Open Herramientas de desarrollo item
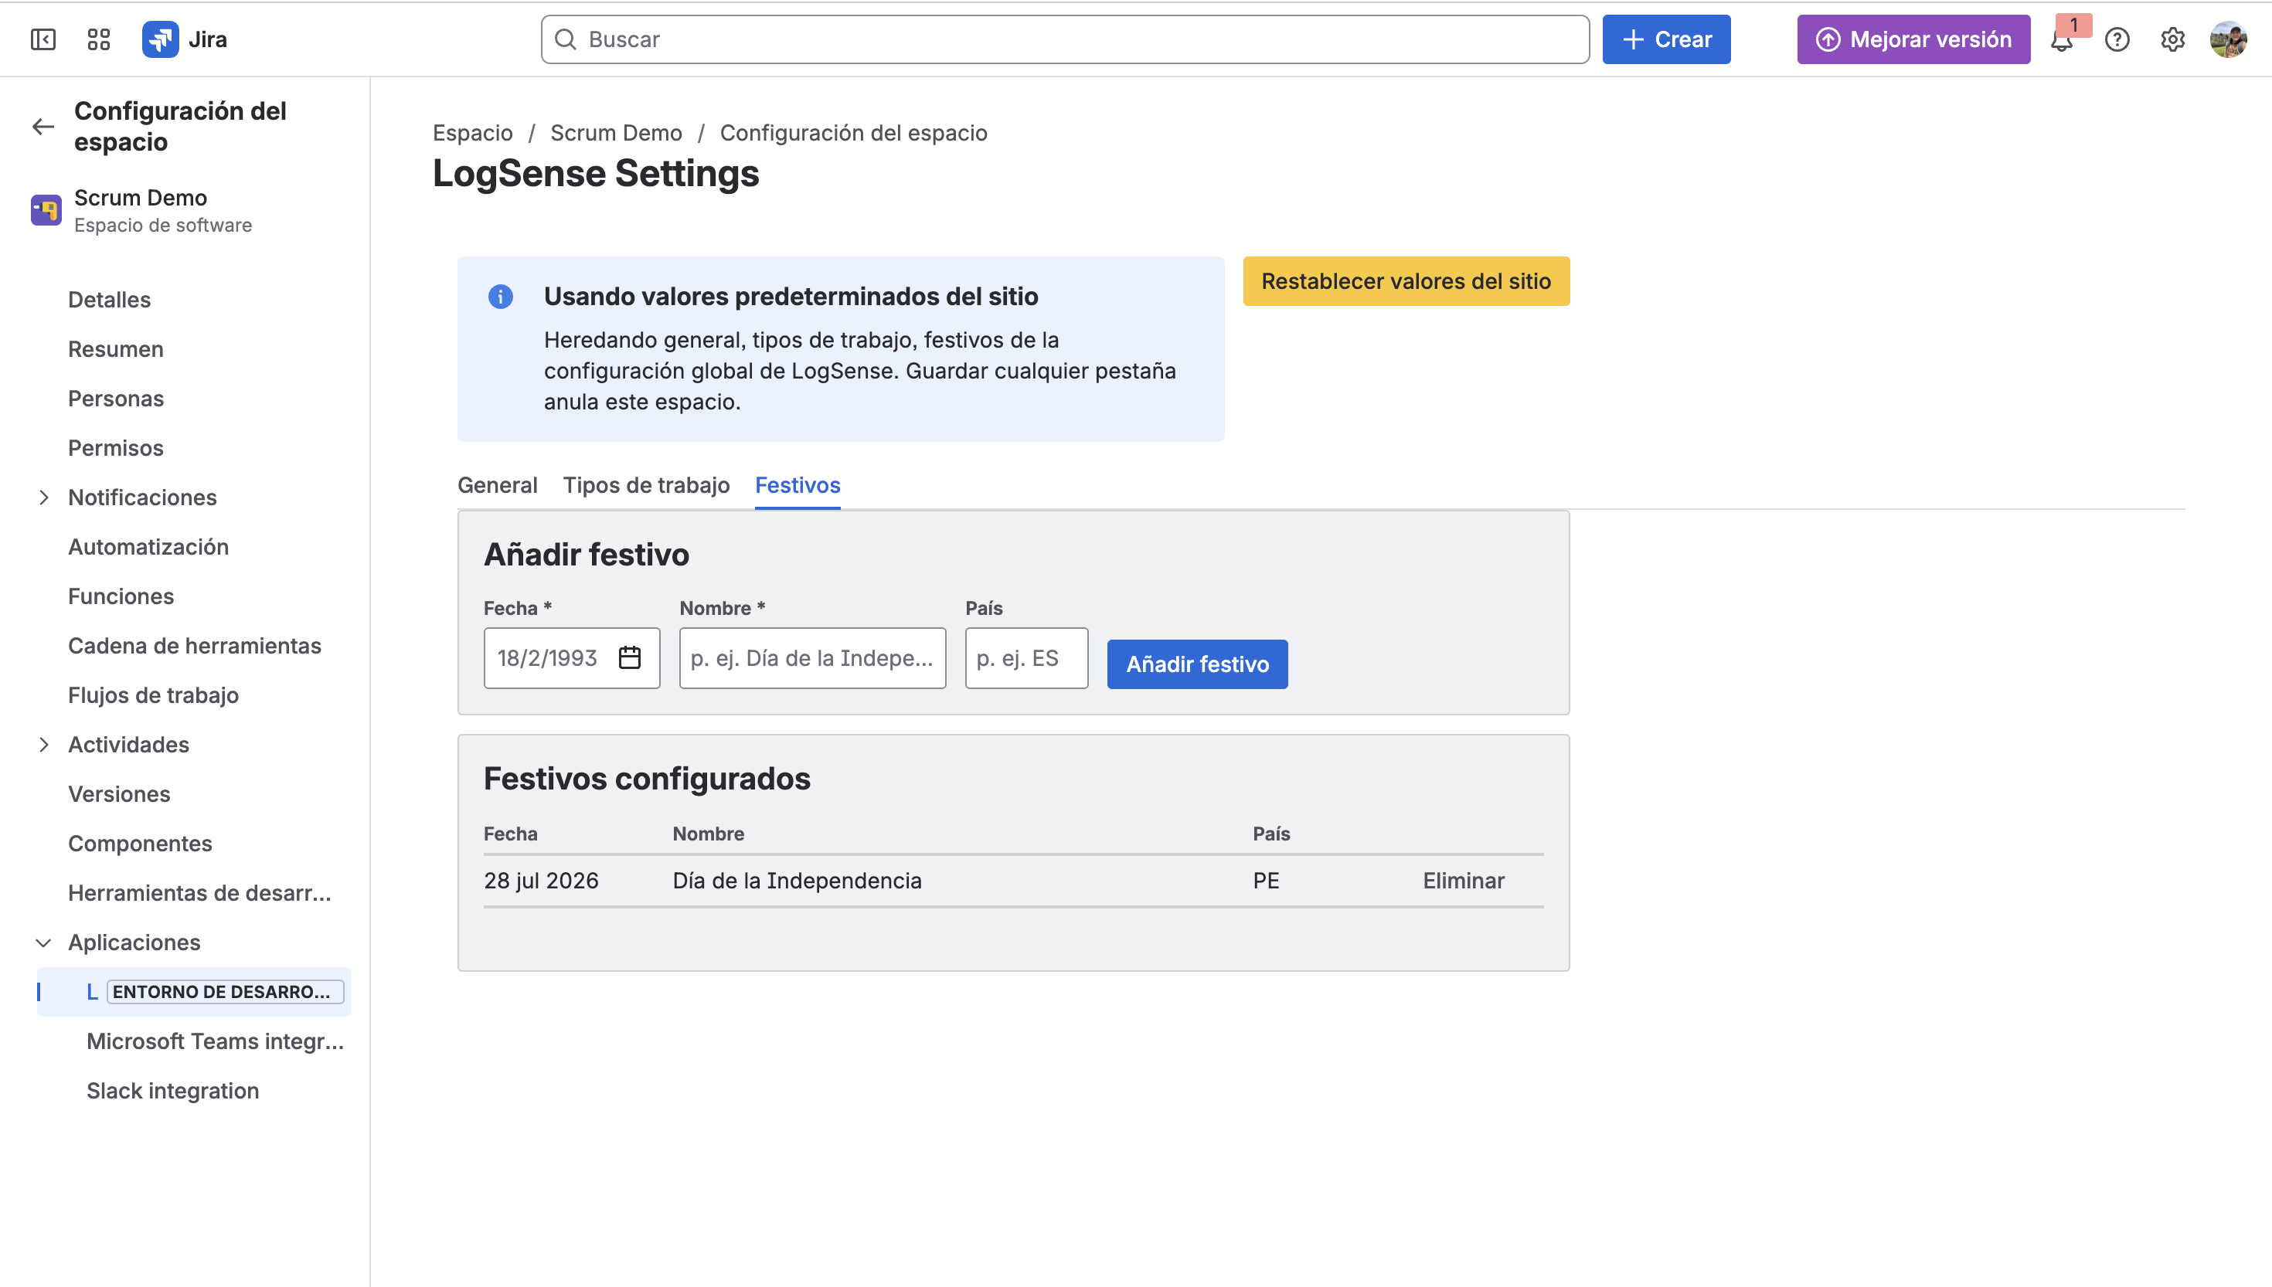The image size is (2272, 1287). [x=200, y=893]
